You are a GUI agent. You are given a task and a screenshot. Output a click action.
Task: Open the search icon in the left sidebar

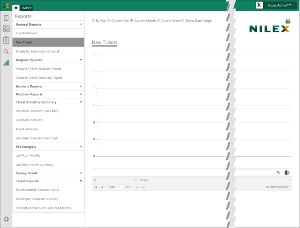(x=6, y=51)
